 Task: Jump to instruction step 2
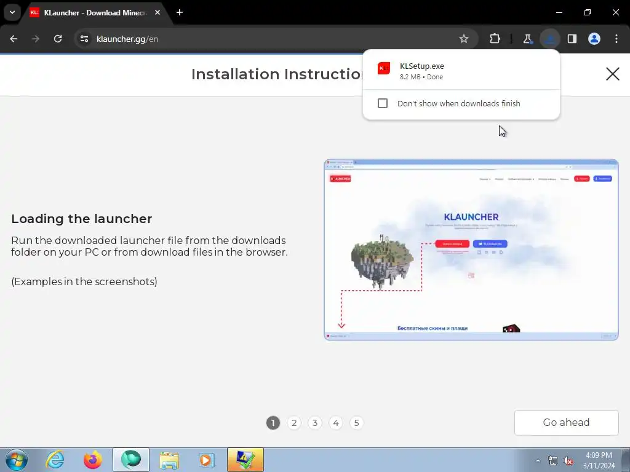coord(294,423)
